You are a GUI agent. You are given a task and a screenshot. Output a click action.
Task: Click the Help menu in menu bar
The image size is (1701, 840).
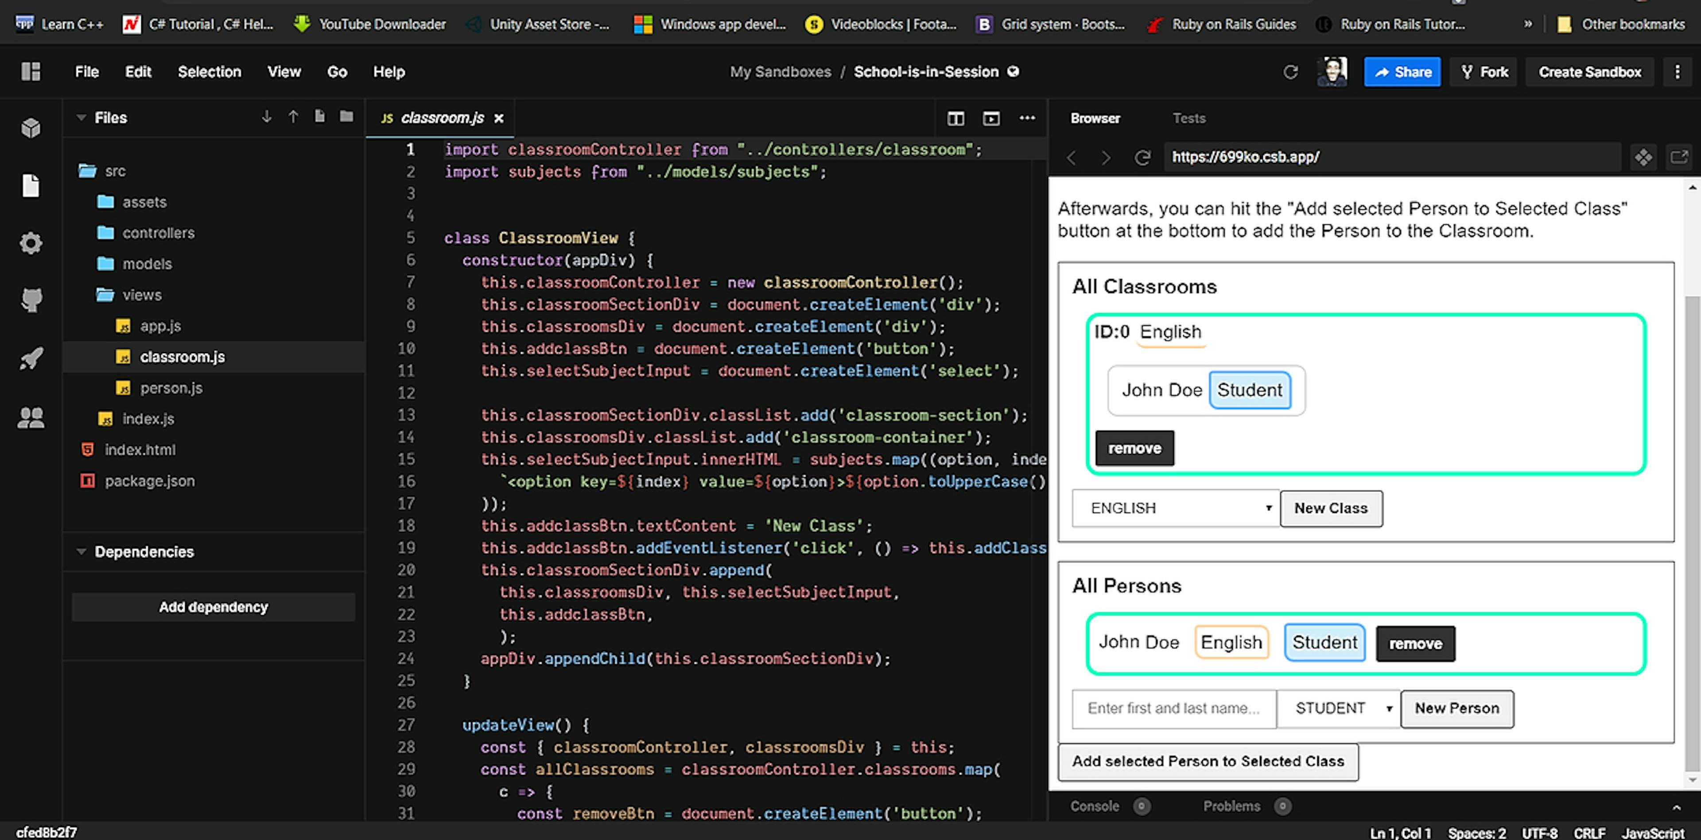pos(388,72)
